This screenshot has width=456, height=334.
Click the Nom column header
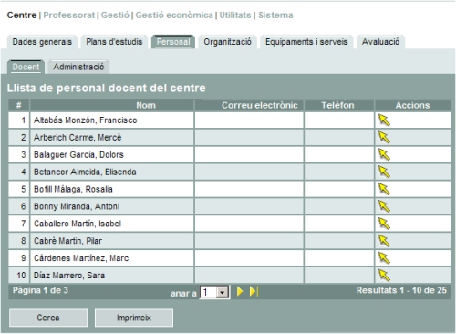point(112,105)
